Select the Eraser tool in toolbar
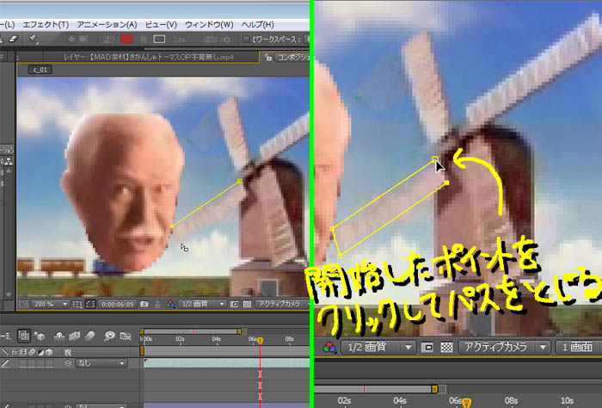Image resolution: width=602 pixels, height=408 pixels. click(14, 39)
